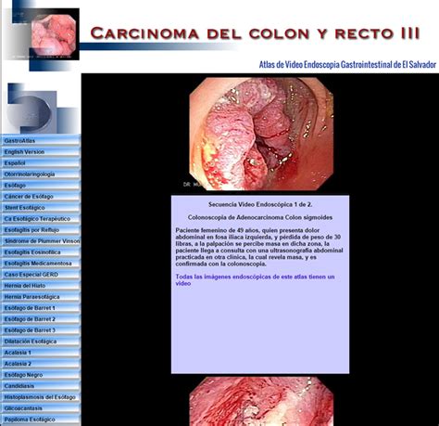Click 'Colonoscopia de Adenocarcinoma Colon sigmoides' line

(260, 217)
